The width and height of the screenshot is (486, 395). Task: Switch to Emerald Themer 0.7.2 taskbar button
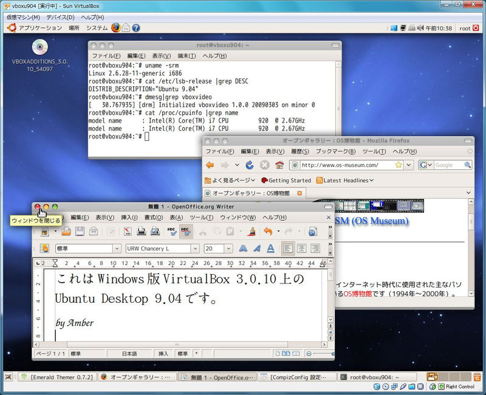click(x=58, y=377)
